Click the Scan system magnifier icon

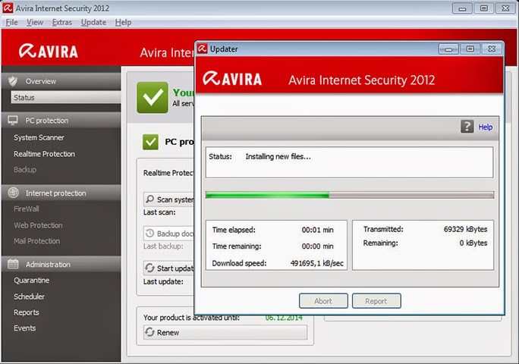point(150,199)
